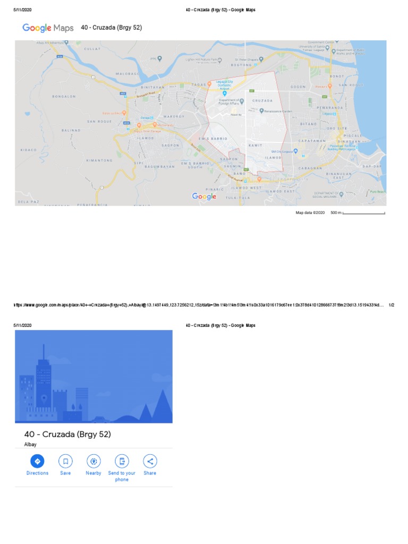The height and width of the screenshot is (544, 408).
Task: Click the St. Peter Chapels pin
Action: coord(261,59)
